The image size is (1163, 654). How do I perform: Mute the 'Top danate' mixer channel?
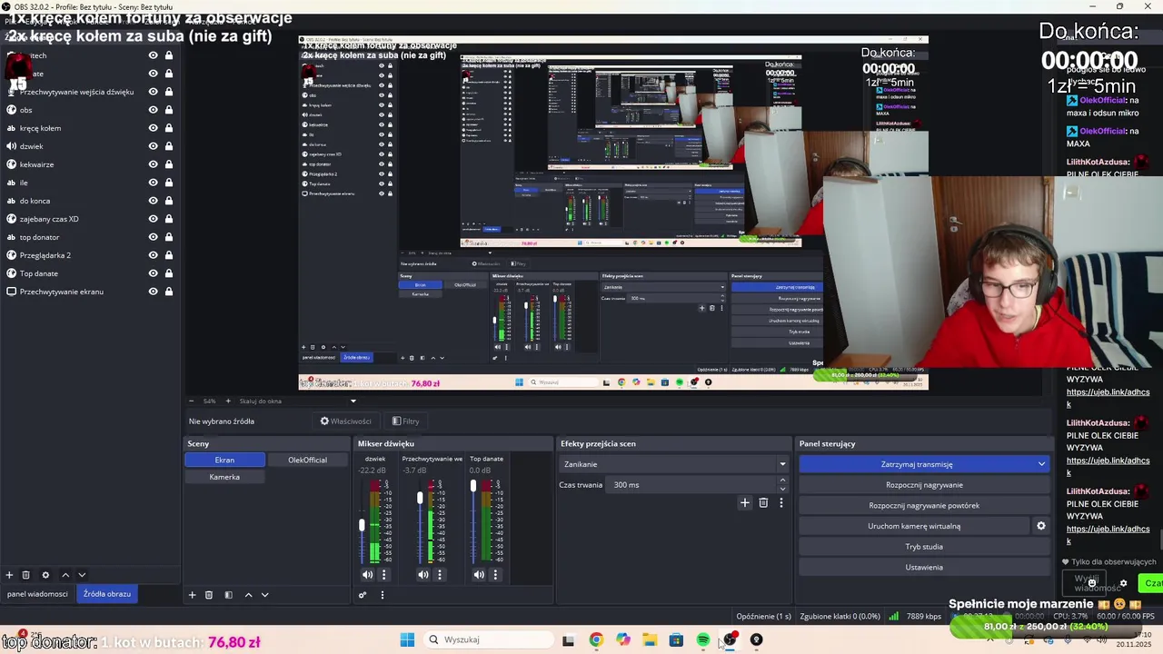click(479, 574)
